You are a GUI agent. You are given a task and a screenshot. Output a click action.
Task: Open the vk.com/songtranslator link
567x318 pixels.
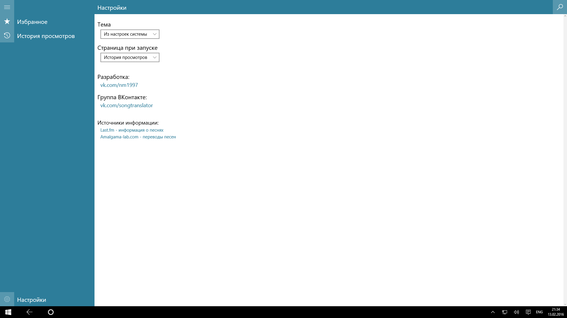click(x=126, y=105)
